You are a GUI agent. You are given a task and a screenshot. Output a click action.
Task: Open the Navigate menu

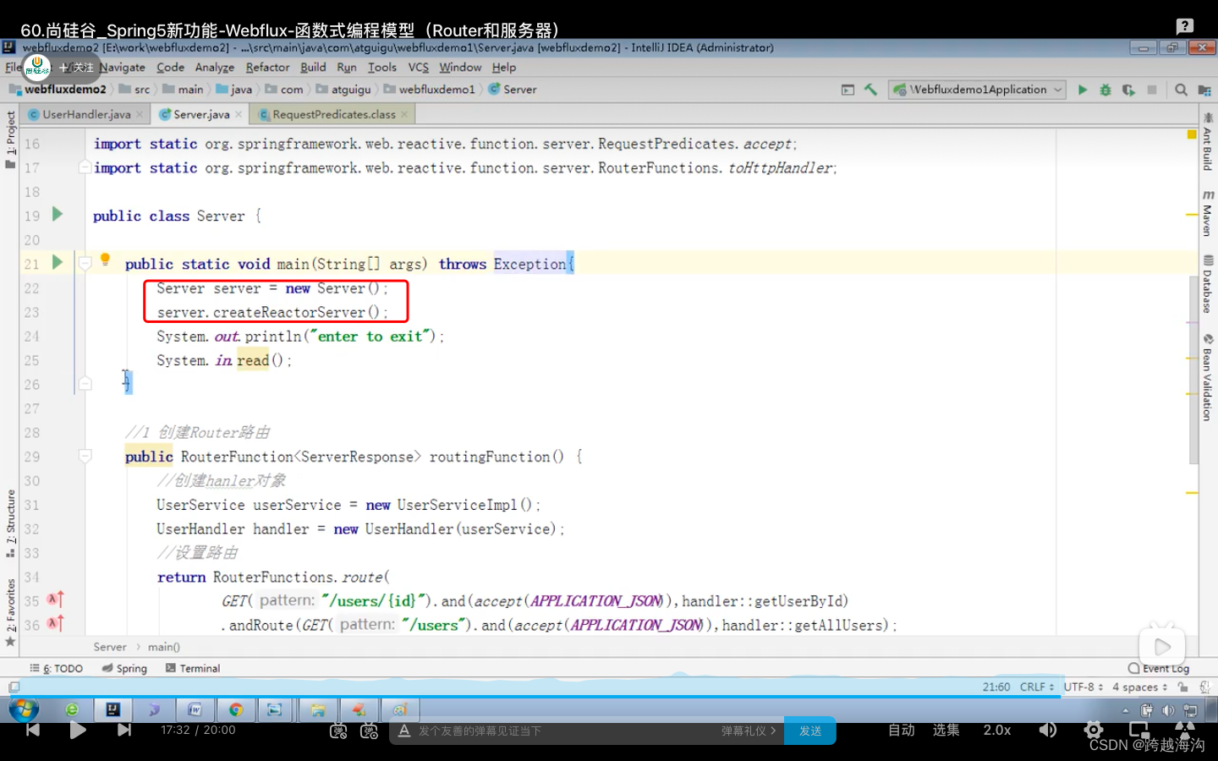(123, 67)
